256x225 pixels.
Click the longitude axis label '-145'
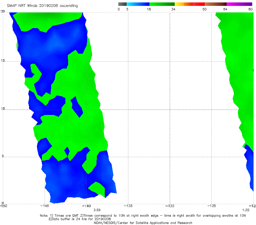[x=45, y=206]
